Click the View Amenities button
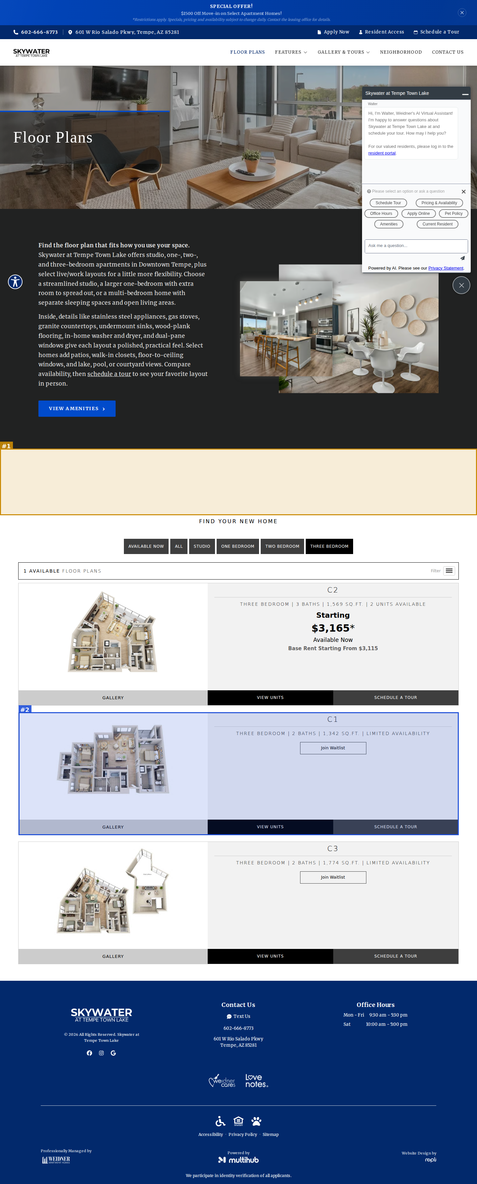Viewport: 477px width, 1184px height. pos(77,408)
